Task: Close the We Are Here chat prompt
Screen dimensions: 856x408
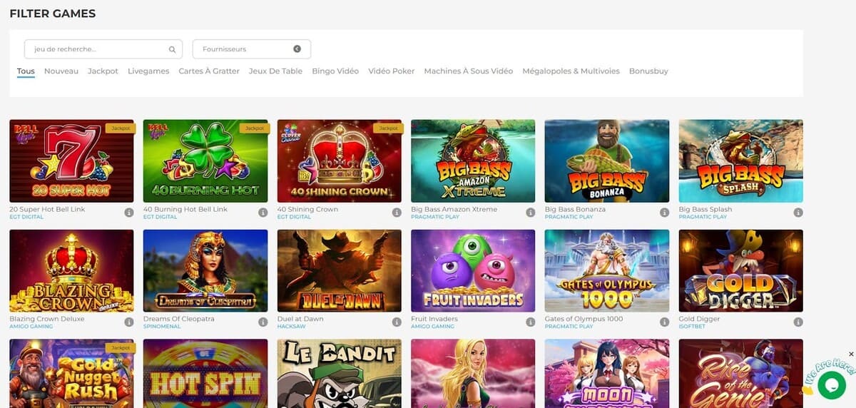Action: 851,355
